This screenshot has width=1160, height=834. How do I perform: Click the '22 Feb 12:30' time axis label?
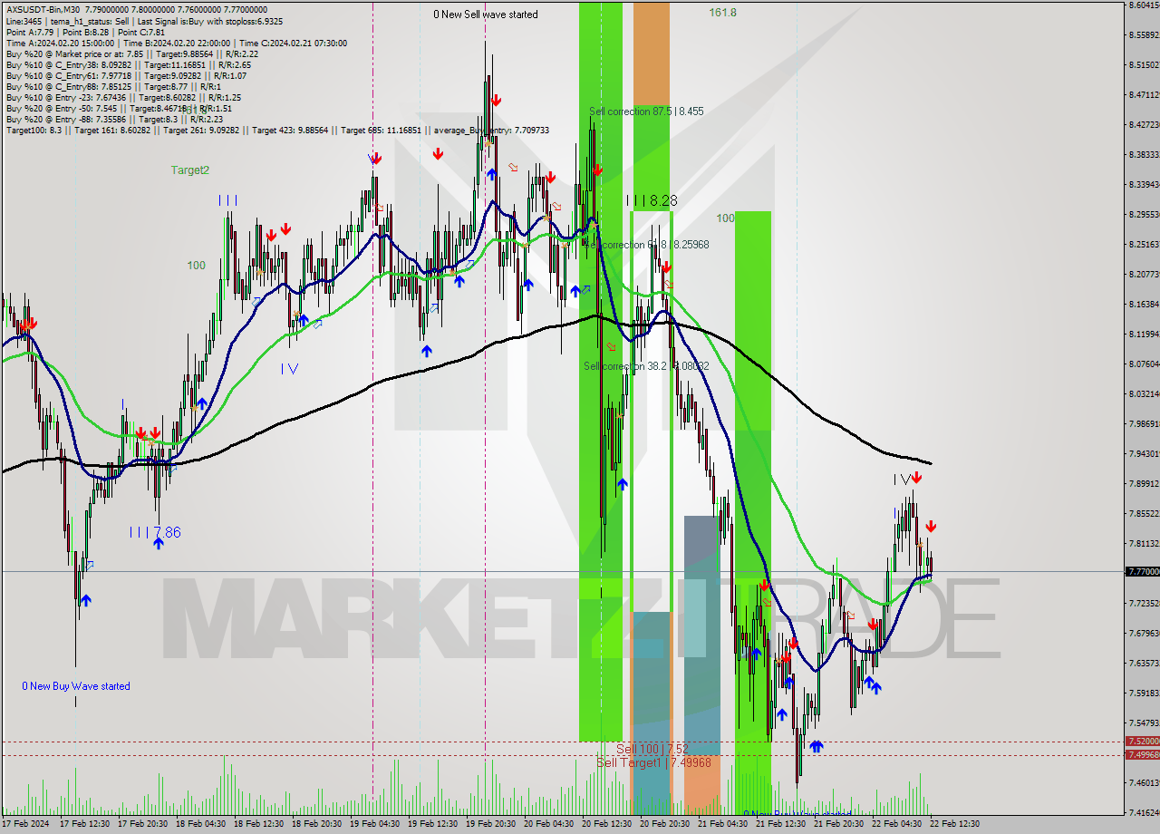954,823
